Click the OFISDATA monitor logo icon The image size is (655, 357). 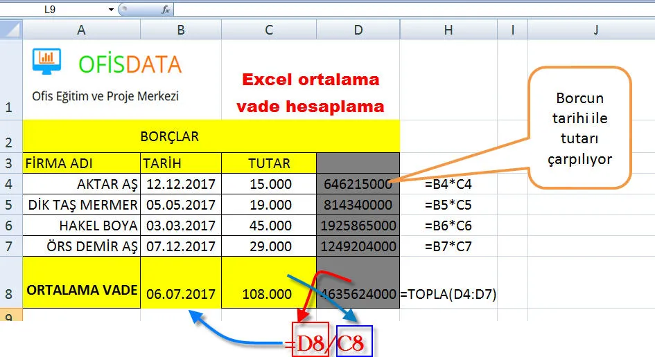click(46, 61)
